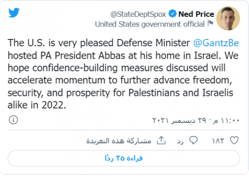This screenshot has width=249, height=176.
Task: Click the blue verified badge
Action: (172, 14)
